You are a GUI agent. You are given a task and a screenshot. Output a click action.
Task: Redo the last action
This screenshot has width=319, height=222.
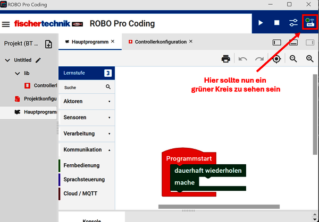tap(259, 59)
